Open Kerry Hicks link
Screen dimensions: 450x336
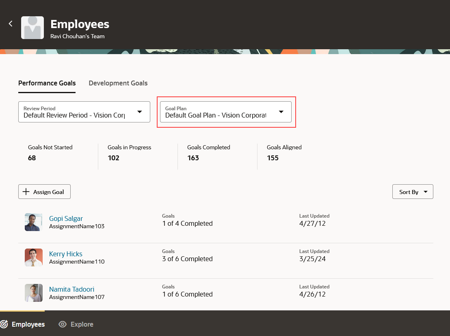(65, 254)
